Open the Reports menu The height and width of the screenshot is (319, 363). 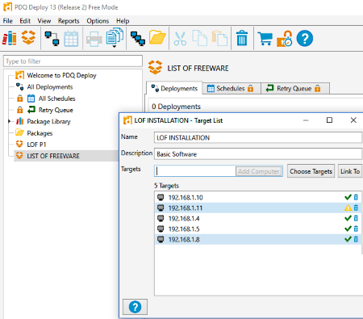[69, 21]
